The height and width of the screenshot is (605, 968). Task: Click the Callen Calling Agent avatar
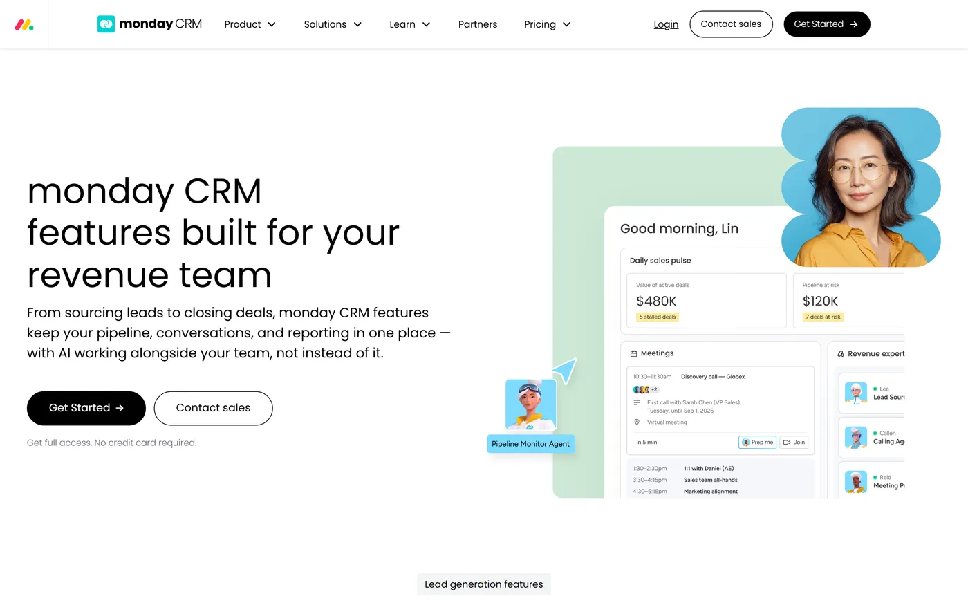tap(856, 437)
